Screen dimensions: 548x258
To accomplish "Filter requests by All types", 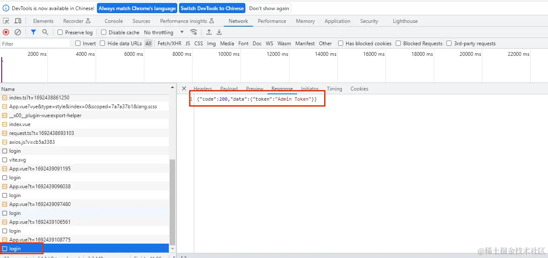I will tap(149, 43).
